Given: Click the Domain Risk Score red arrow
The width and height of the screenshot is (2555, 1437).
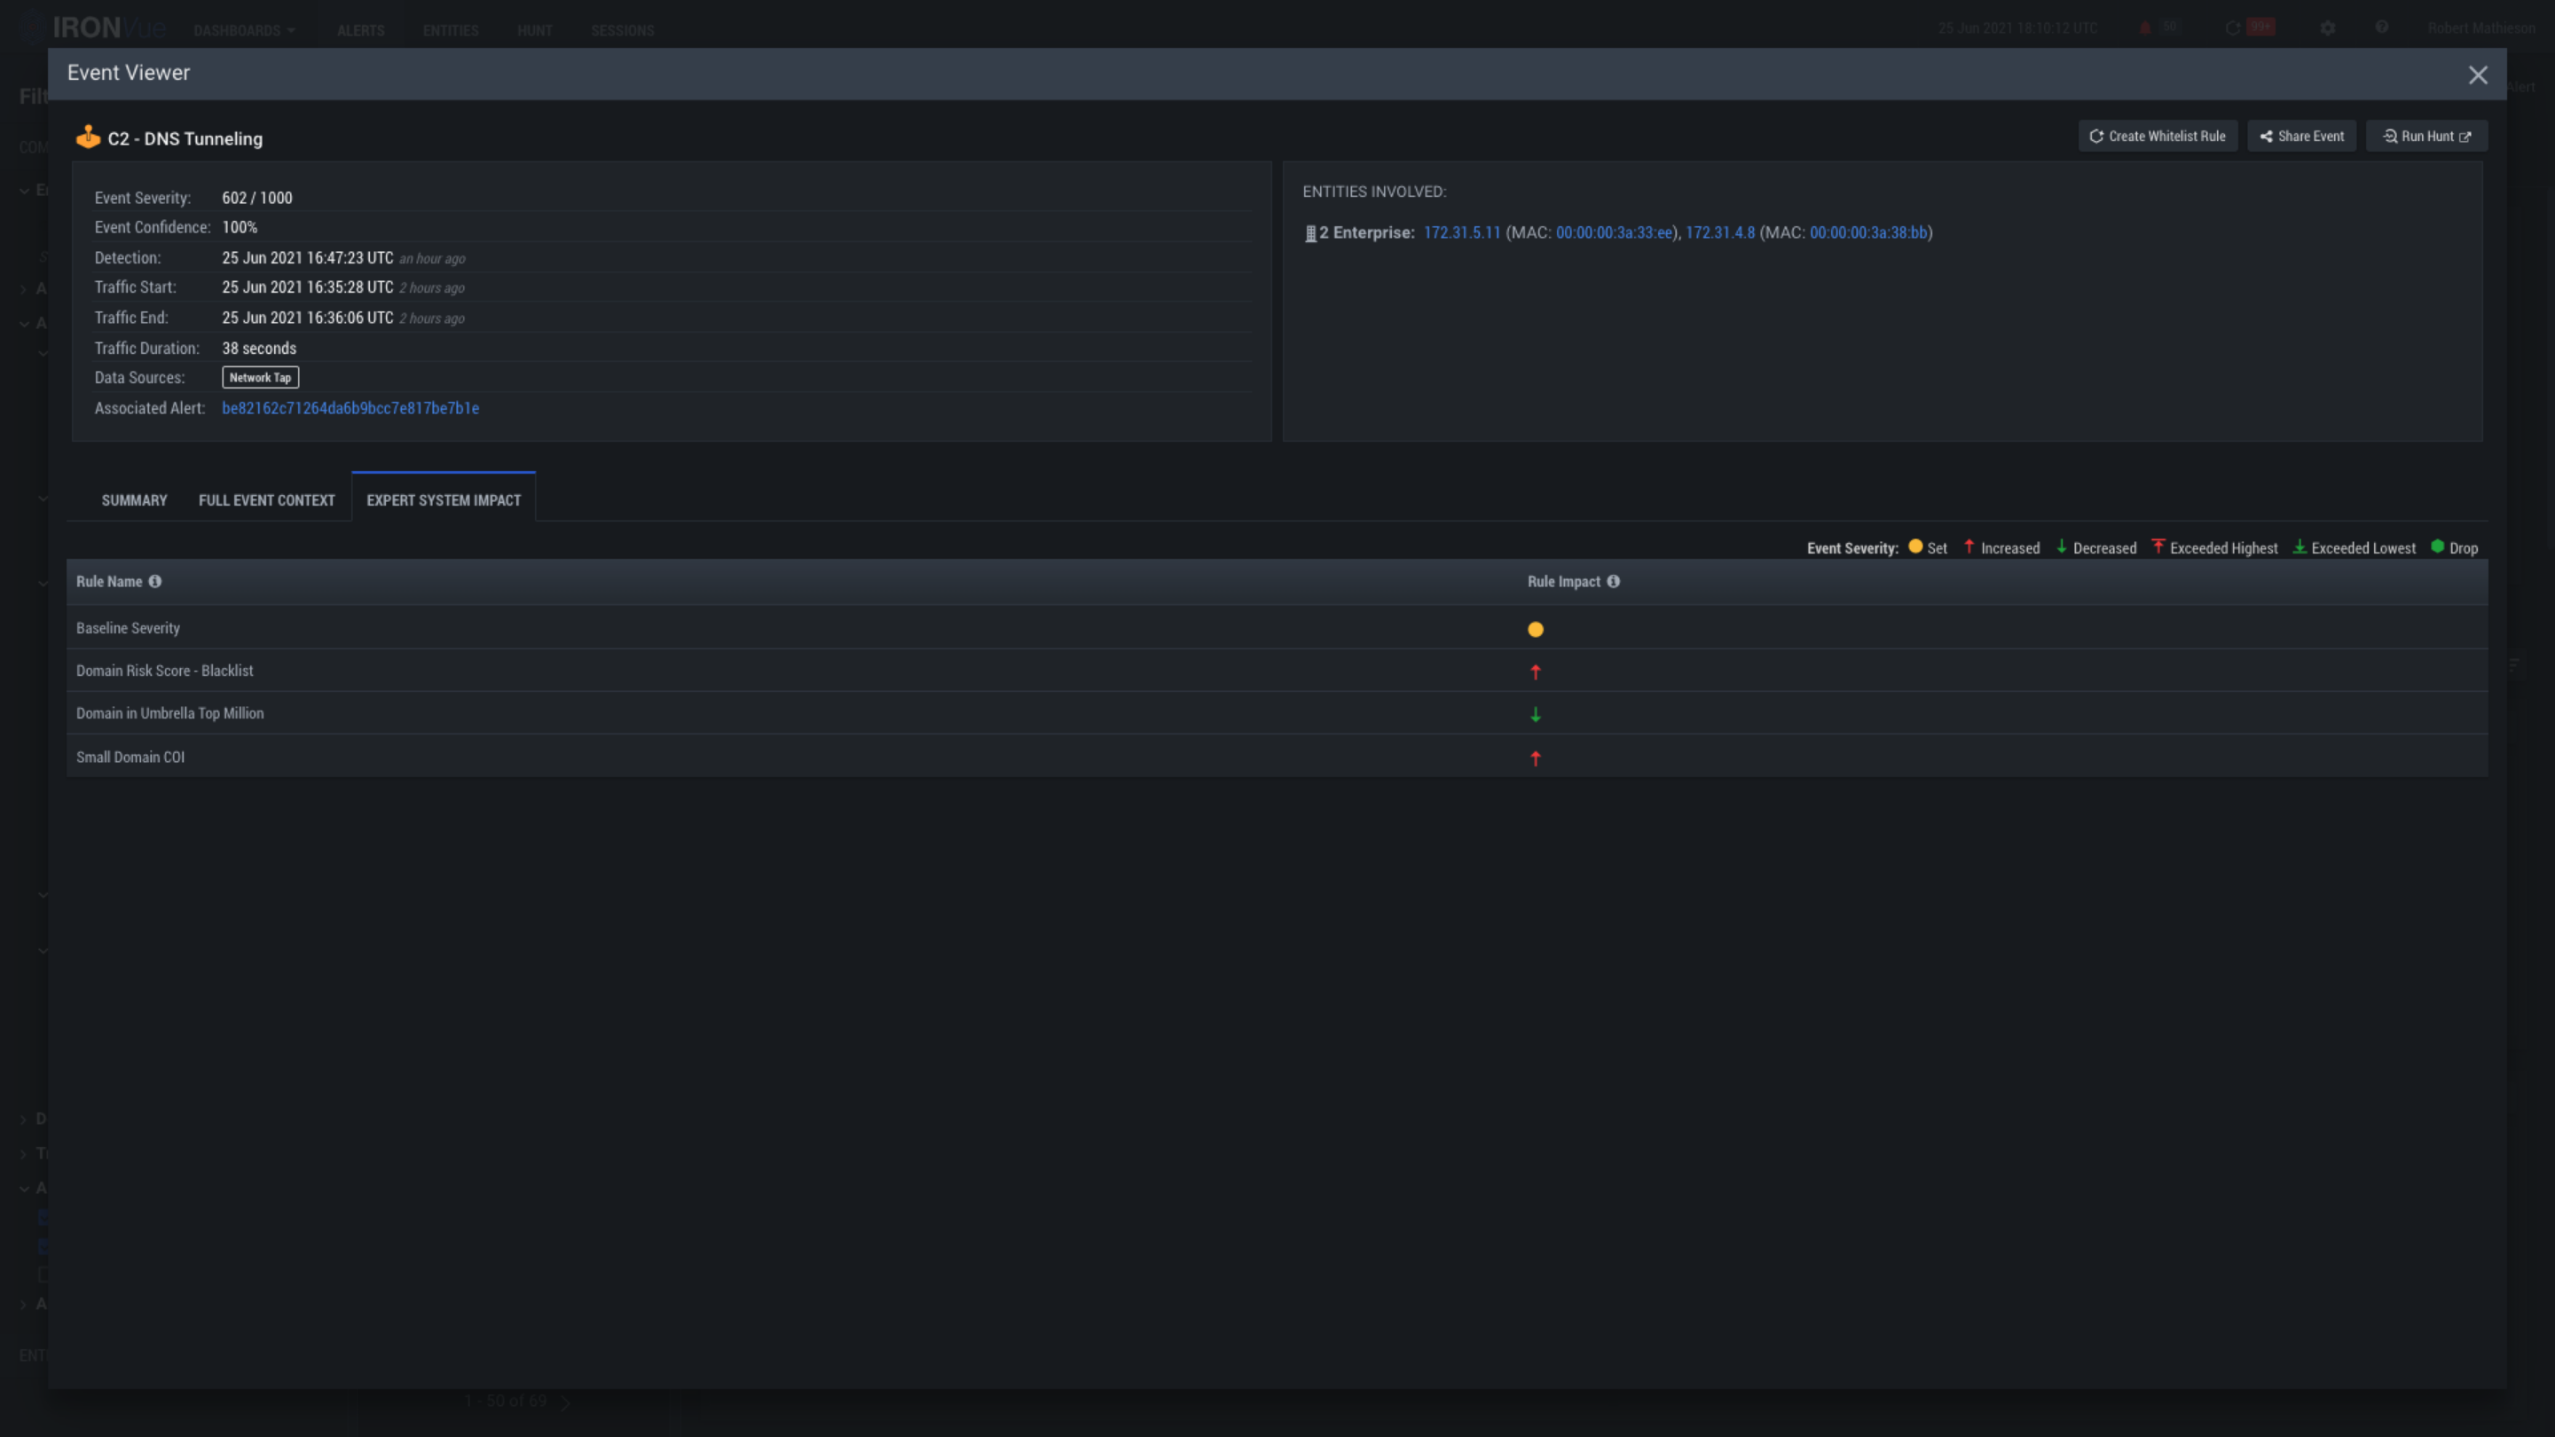Looking at the screenshot, I should click(1536, 671).
